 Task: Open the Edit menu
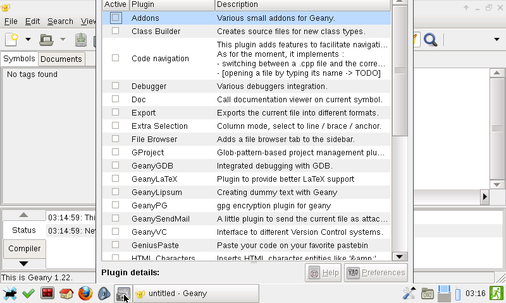[x=32, y=21]
